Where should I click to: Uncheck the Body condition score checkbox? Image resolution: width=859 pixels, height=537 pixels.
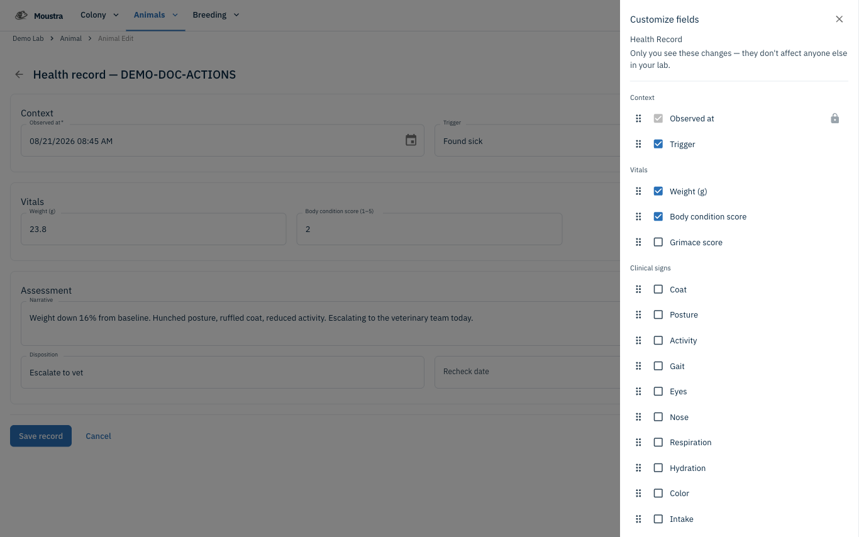tap(658, 216)
